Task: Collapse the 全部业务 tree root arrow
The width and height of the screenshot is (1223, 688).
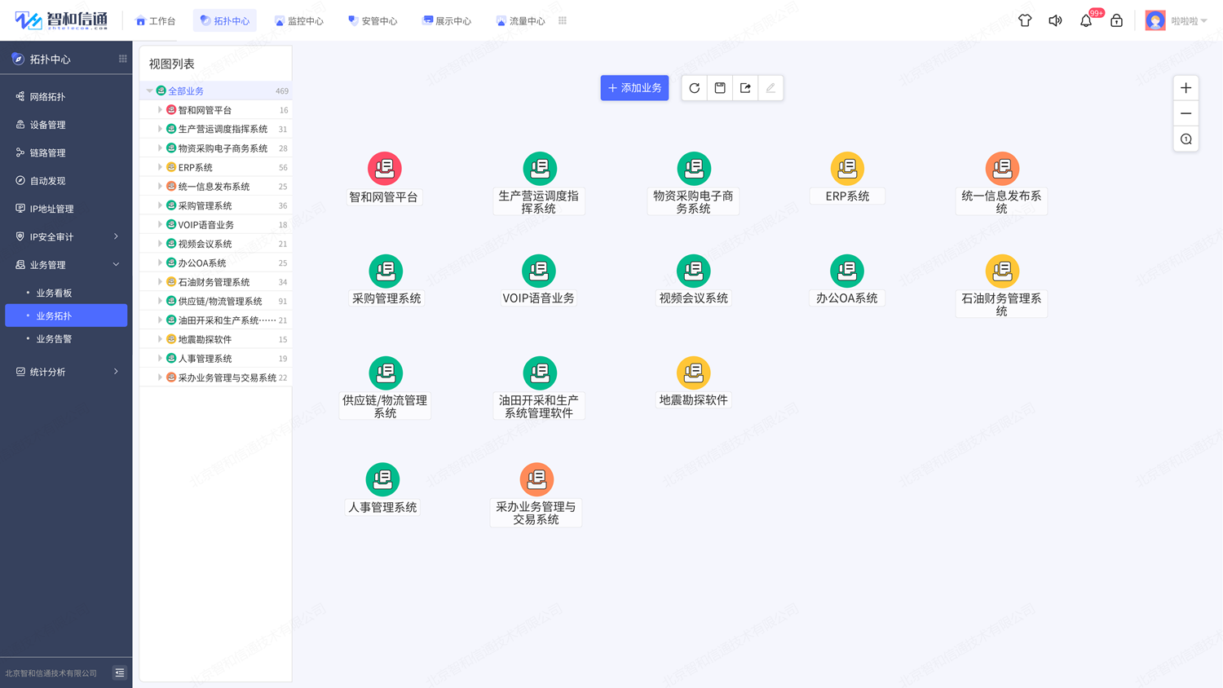Action: coord(149,91)
